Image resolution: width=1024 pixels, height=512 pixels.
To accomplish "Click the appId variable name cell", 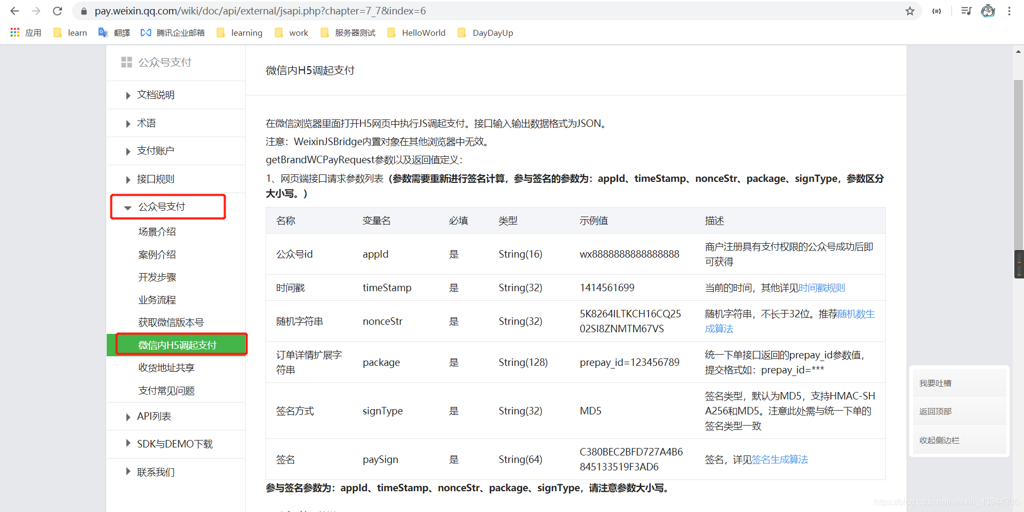I will point(375,254).
